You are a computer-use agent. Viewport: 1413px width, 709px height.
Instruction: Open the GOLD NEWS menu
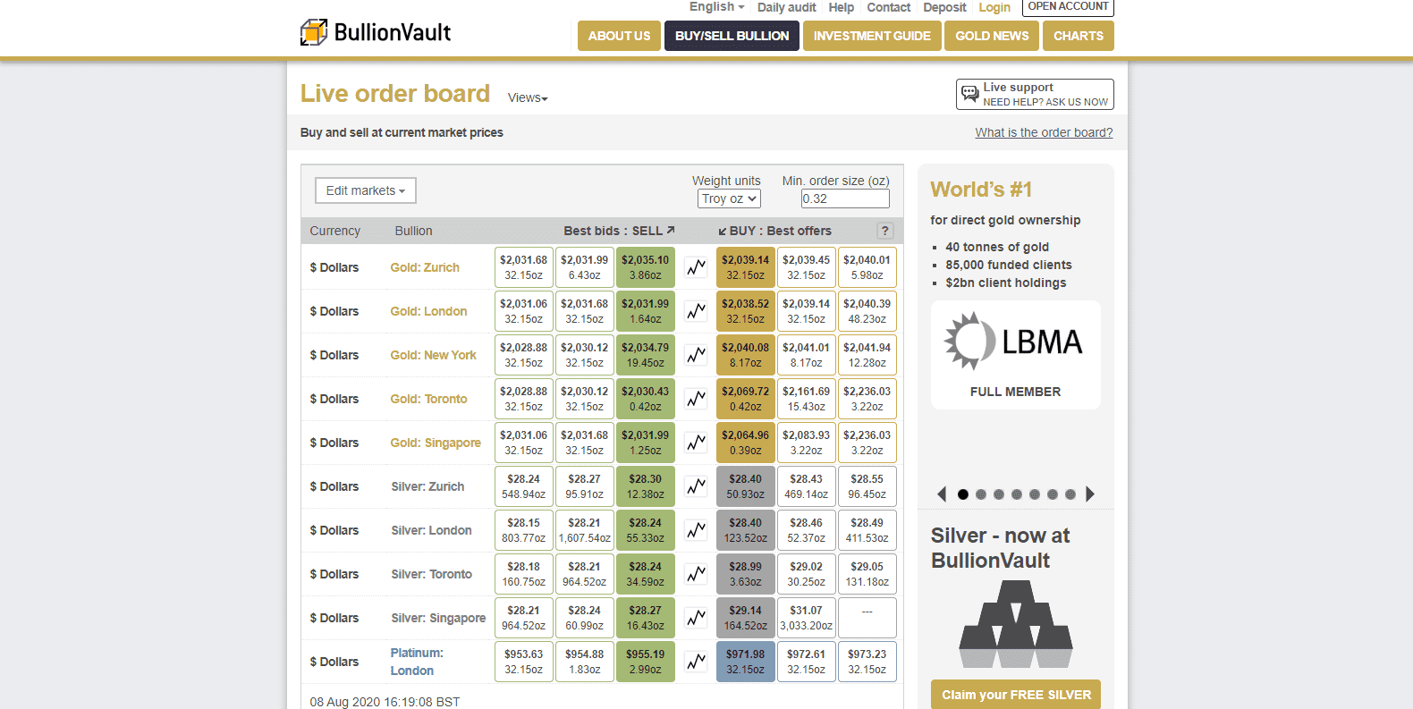[x=992, y=36]
